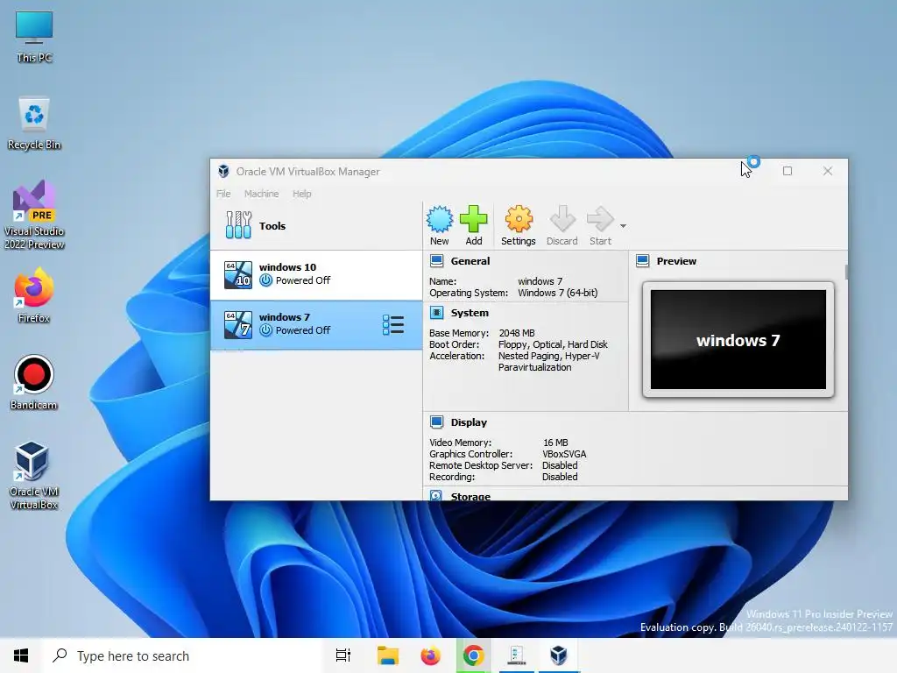This screenshot has width=897, height=673.
Task: Click the Boot Order value text
Action: point(553,344)
